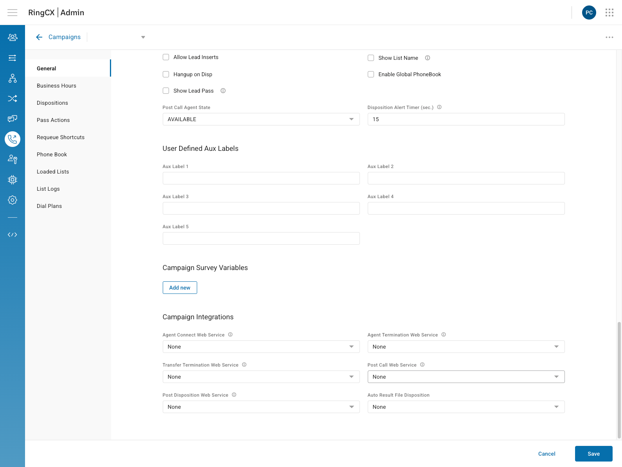Open the three-dot more options menu
Image resolution: width=622 pixels, height=467 pixels.
tap(609, 37)
